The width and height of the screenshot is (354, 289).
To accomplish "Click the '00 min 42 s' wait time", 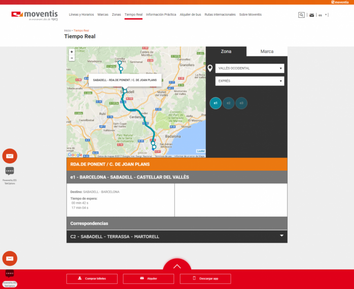I will tap(80, 203).
